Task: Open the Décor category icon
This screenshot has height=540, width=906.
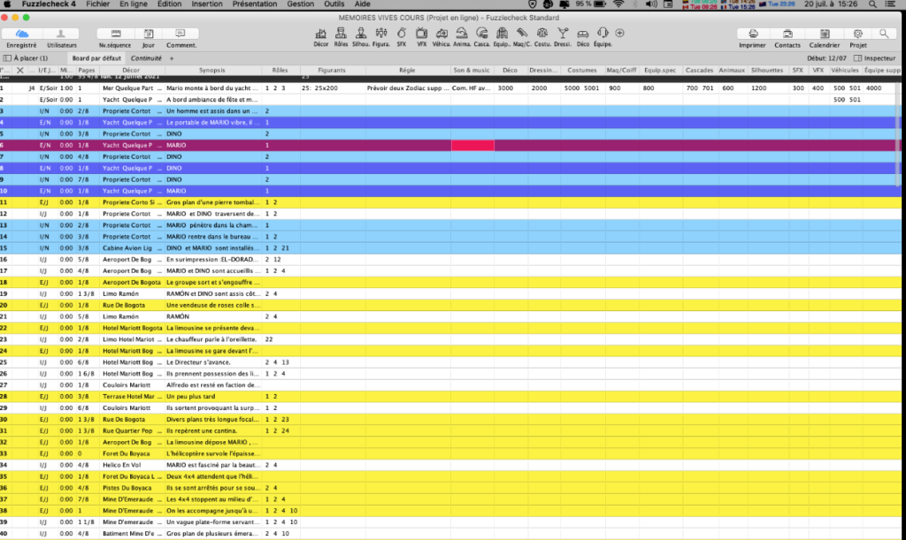Action: tap(321, 34)
